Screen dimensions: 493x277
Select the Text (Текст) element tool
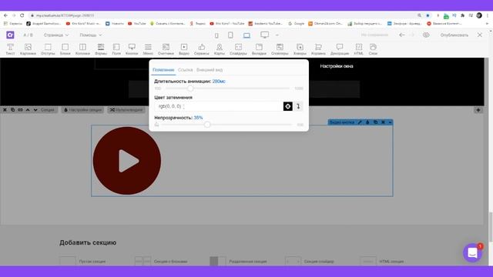tap(10, 49)
